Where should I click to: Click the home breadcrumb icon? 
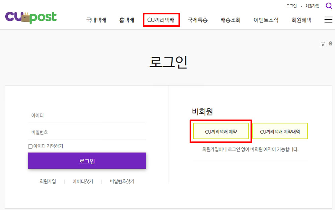(x=323, y=44)
